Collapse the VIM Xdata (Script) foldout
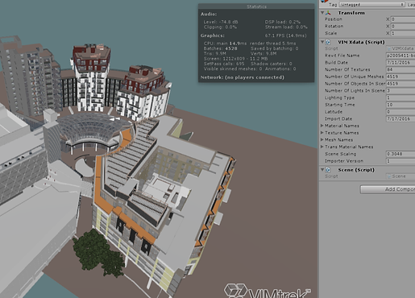415x298 pixels. tap(322, 42)
